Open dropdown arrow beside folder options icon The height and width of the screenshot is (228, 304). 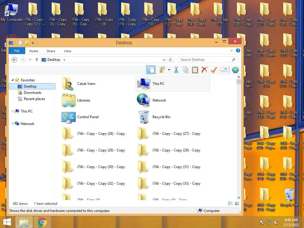(169, 70)
